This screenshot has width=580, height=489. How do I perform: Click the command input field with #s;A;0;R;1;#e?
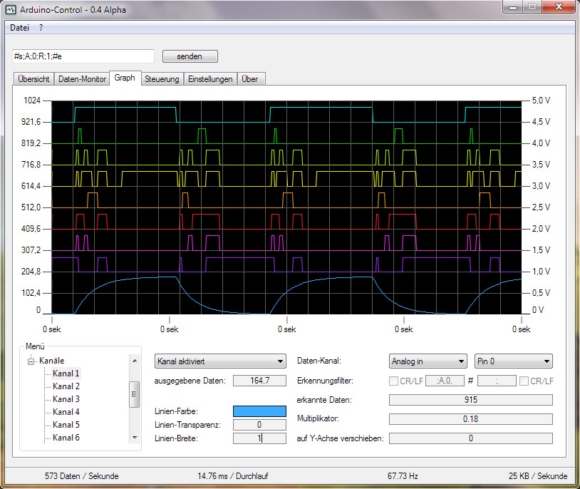coord(83,56)
